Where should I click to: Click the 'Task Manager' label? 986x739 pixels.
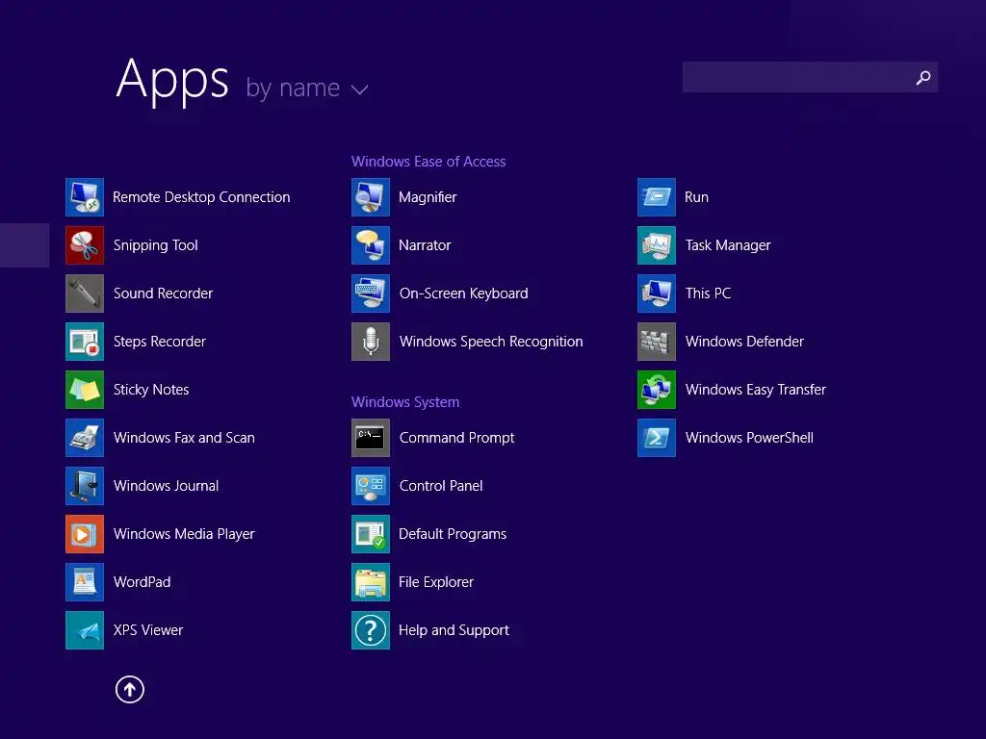[728, 245]
